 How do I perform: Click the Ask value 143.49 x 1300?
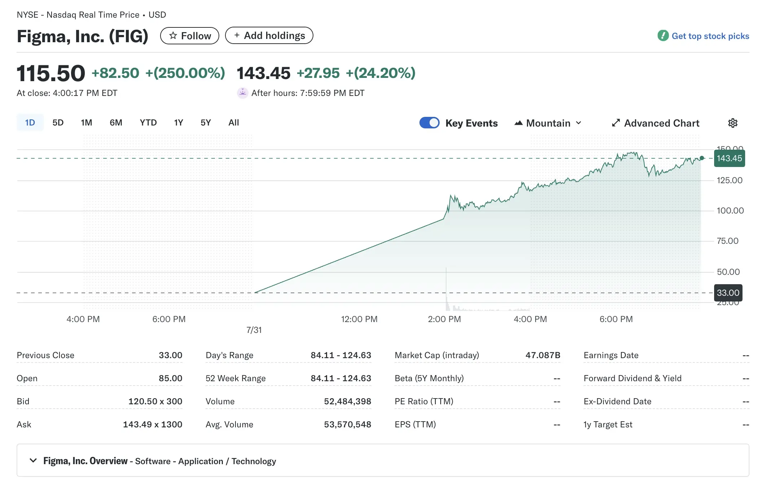click(152, 424)
